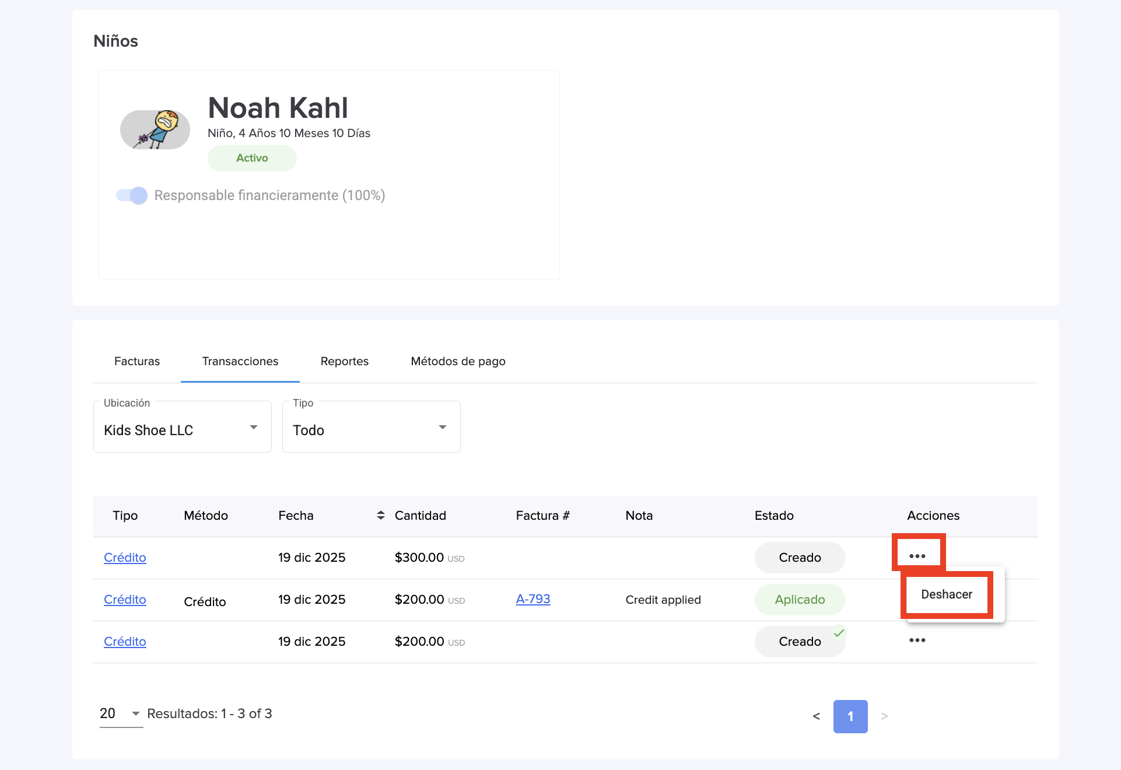Image resolution: width=1121 pixels, height=770 pixels.
Task: Switch to Métodos de pago tab
Action: (x=458, y=361)
